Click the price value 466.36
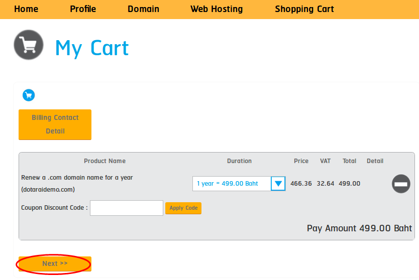This screenshot has height=280, width=419. tap(301, 184)
